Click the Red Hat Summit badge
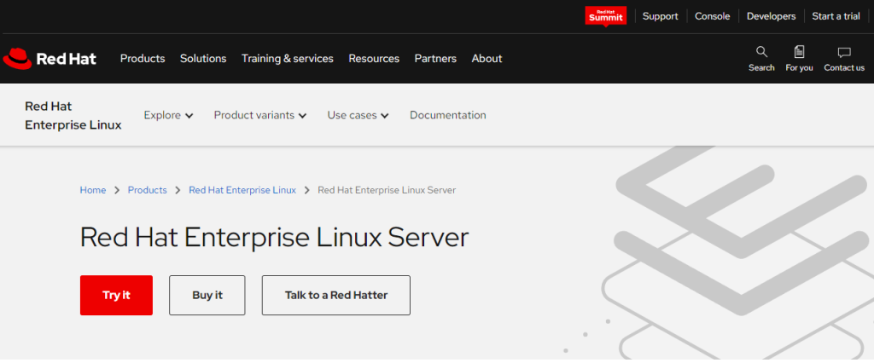 [605, 15]
